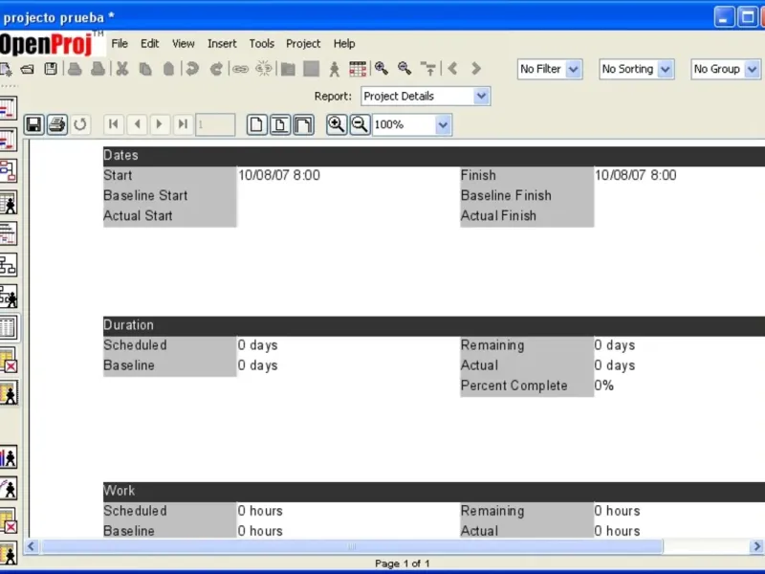Image resolution: width=765 pixels, height=574 pixels.
Task: Open the Tools menu
Action: pos(262,44)
